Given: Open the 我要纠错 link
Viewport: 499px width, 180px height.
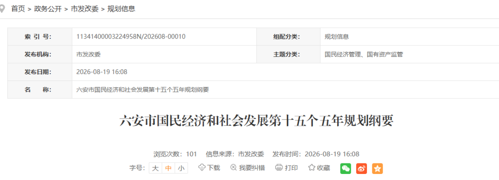Looking at the screenshot, I should pyautogui.click(x=252, y=168).
